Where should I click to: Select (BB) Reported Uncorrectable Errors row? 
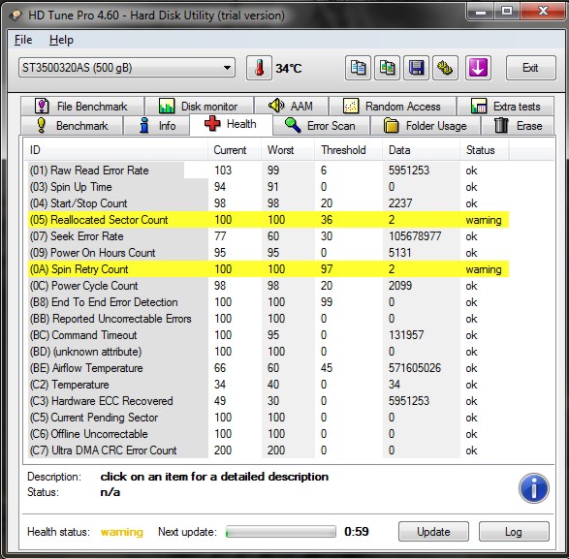269,319
